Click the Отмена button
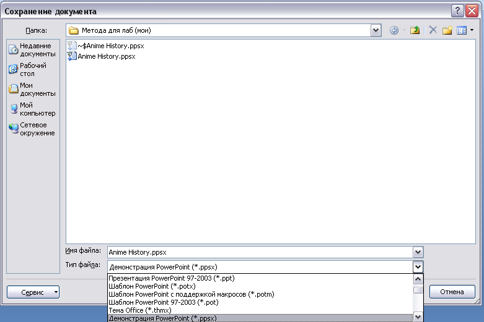The image size is (484, 322). point(452,292)
